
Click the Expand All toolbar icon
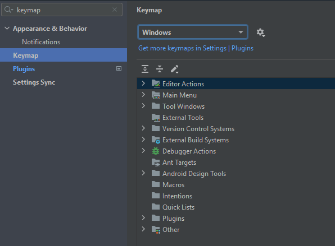tap(145, 69)
